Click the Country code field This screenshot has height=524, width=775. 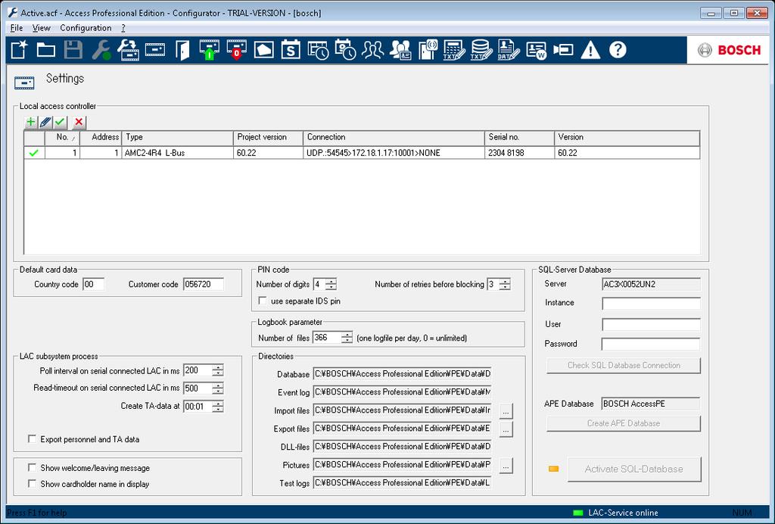93,284
